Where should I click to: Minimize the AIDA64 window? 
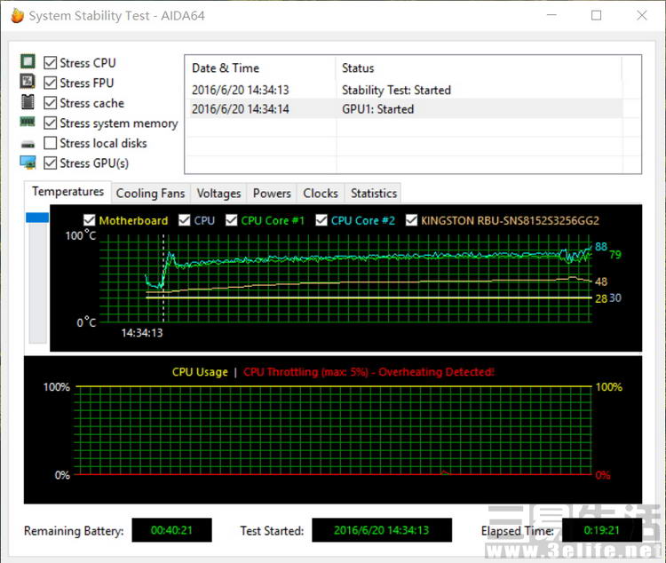(x=551, y=15)
